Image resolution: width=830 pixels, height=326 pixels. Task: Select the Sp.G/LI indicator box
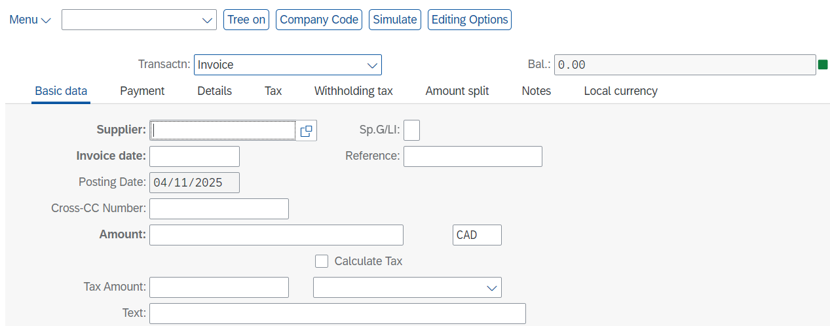[412, 130]
